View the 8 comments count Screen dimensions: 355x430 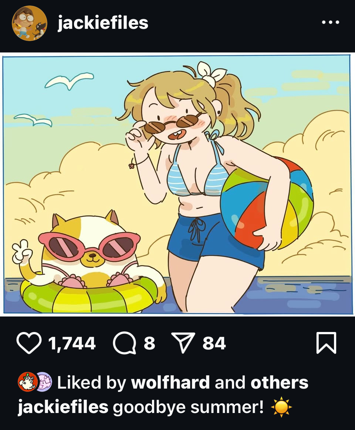click(149, 343)
